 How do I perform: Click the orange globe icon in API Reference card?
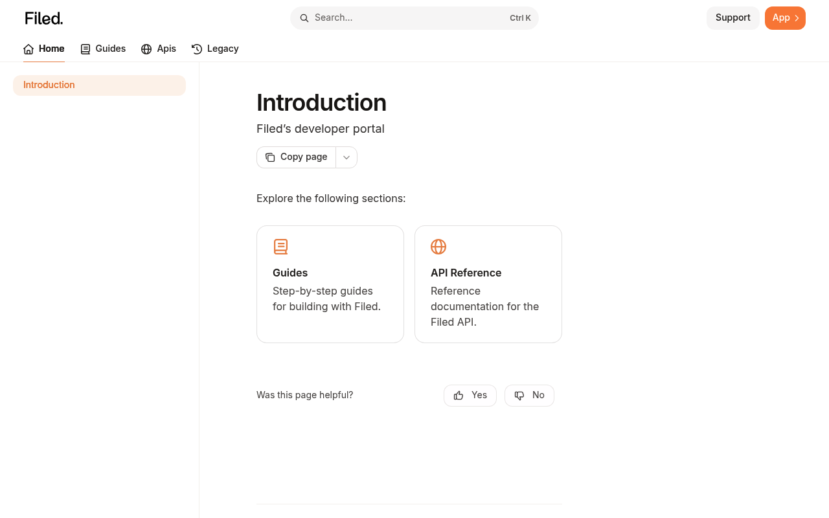438,247
